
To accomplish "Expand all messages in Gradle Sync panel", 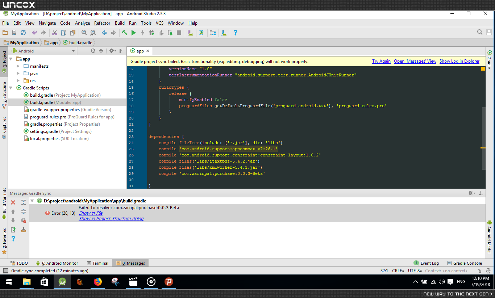I will (x=24, y=202).
